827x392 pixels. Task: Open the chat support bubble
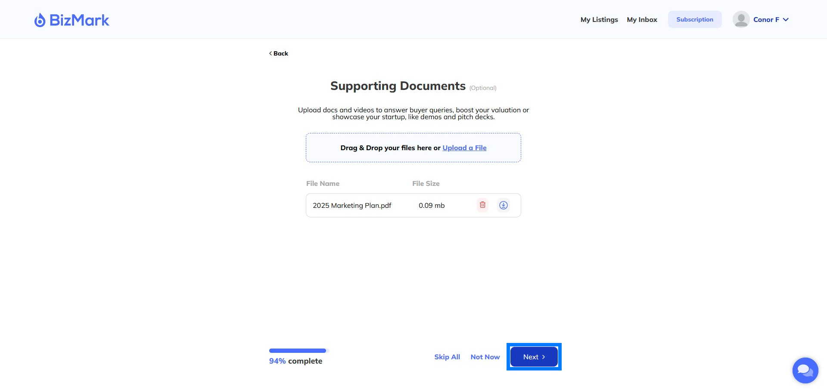(x=805, y=370)
